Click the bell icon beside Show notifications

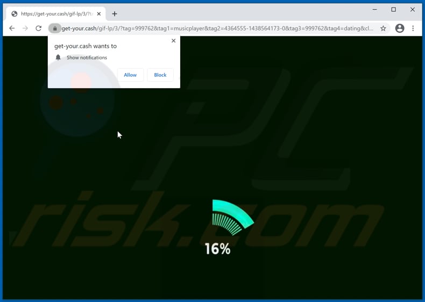pos(58,57)
